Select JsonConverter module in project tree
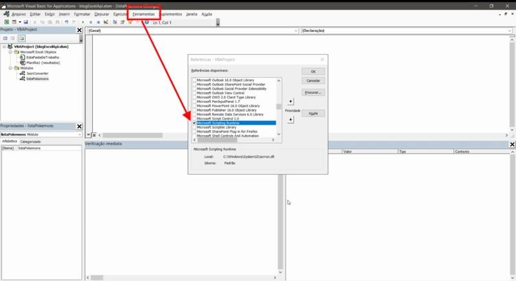Image resolution: width=516 pixels, height=281 pixels. [x=37, y=73]
